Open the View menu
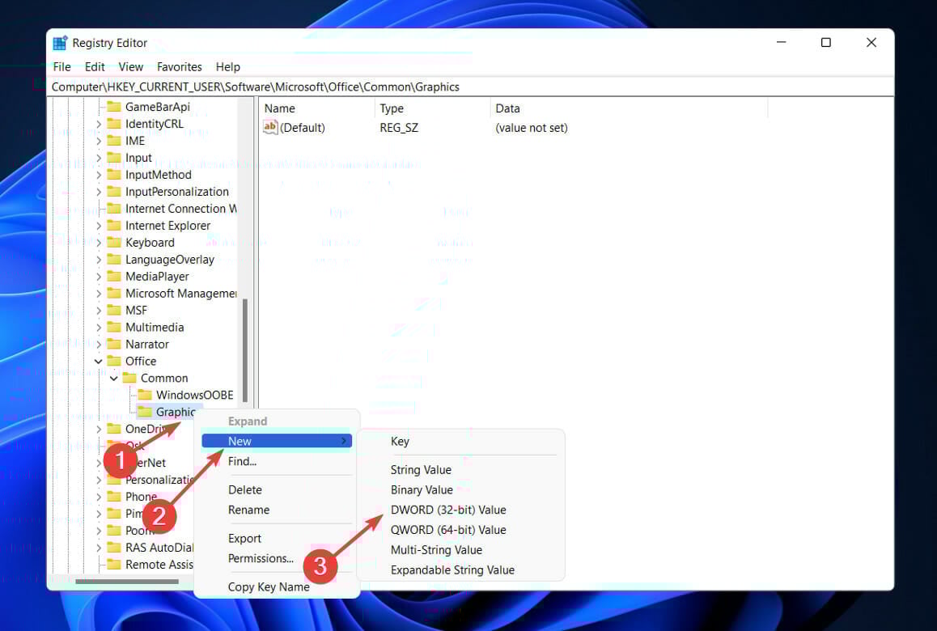 pyautogui.click(x=130, y=67)
